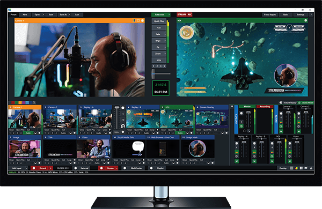Switch to the Instant Replay tab
322x209 pixels.
pos(288,102)
